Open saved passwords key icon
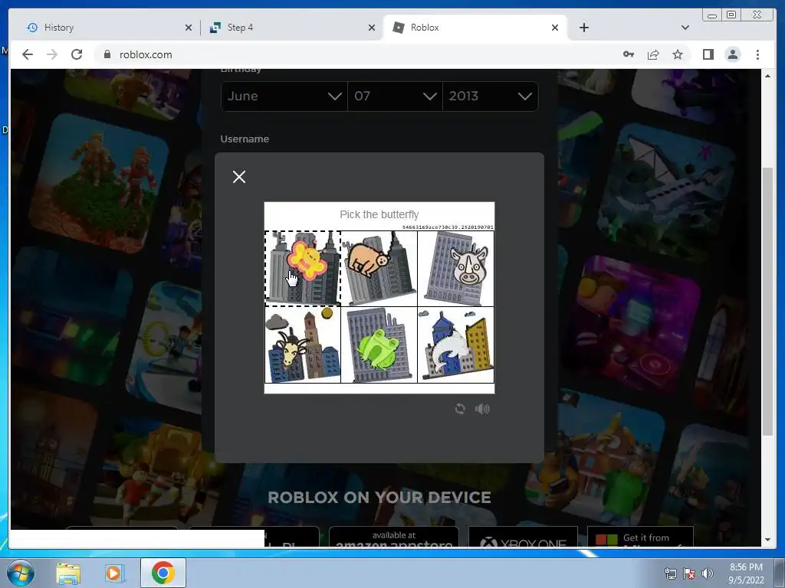 click(629, 54)
